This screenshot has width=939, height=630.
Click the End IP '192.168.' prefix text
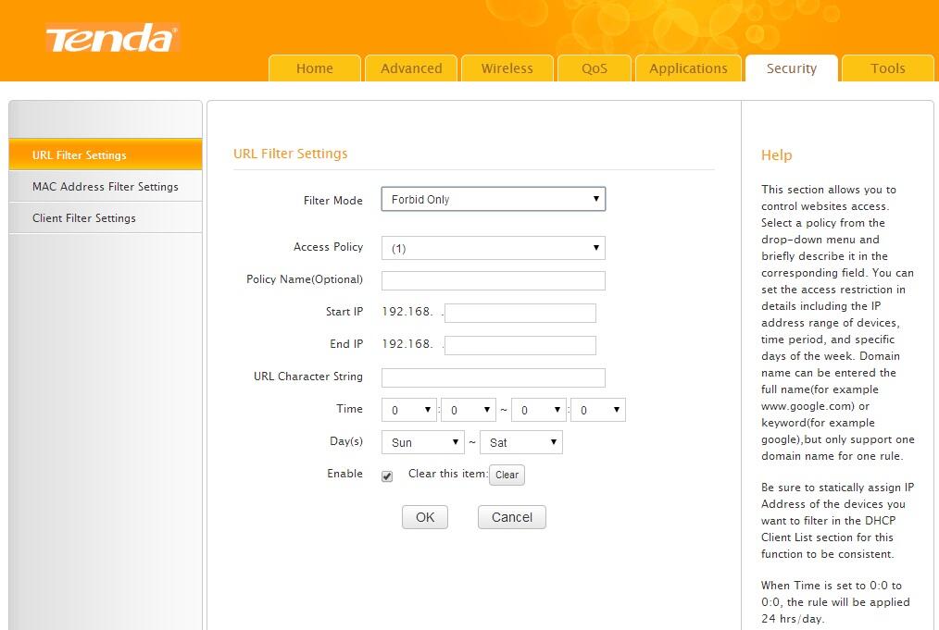coord(407,344)
